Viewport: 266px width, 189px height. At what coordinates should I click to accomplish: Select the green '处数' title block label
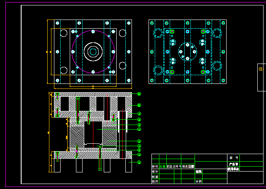click(163, 167)
